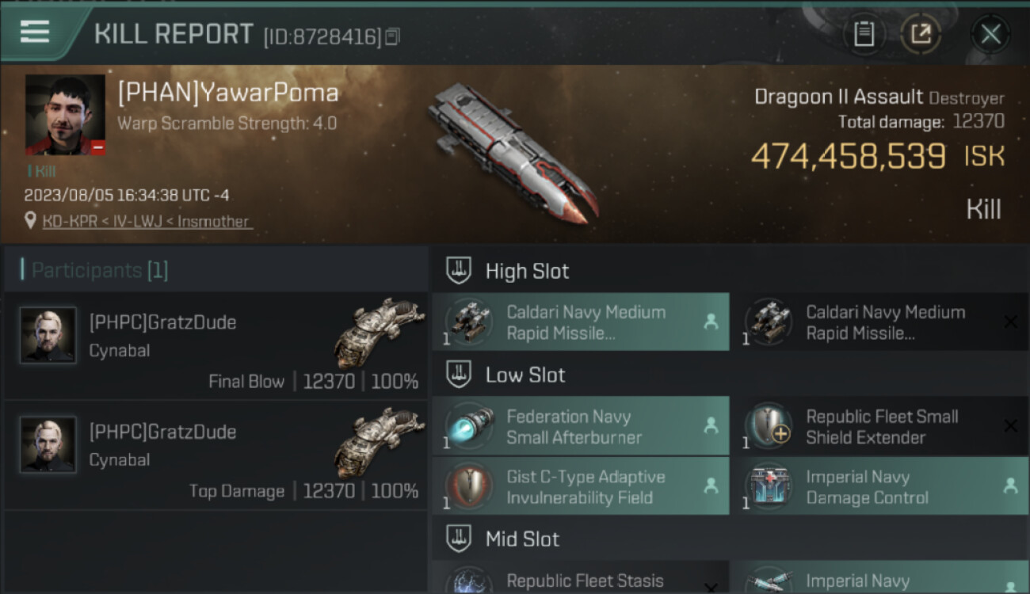This screenshot has height=594, width=1030.
Task: Select the Federation Navy Small Afterburner
Action: [581, 427]
